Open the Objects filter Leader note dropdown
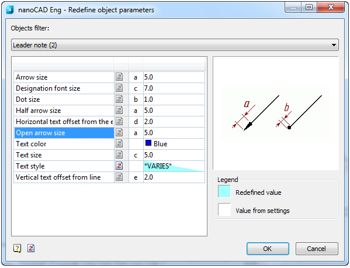Image resolution: width=350 pixels, height=268 pixels. 175,45
